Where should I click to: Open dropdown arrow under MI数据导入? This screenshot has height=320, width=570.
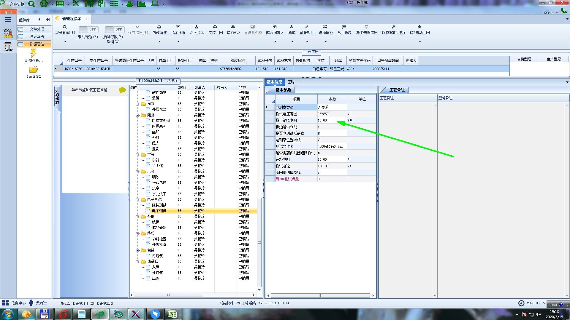click(x=275, y=41)
